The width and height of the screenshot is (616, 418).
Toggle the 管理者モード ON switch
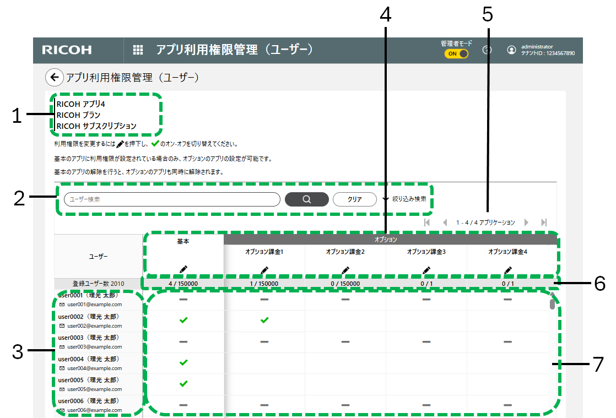456,54
